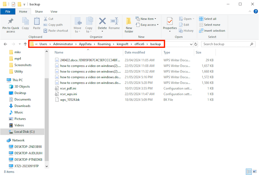
Task: Open the mkv folder in sidebar
Action: [x=17, y=52]
